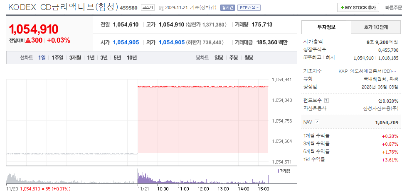Click the 상한가 1,371,380 text

pos(206,25)
